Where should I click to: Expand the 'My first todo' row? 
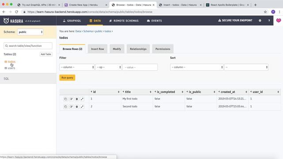pyautogui.click(x=82, y=99)
